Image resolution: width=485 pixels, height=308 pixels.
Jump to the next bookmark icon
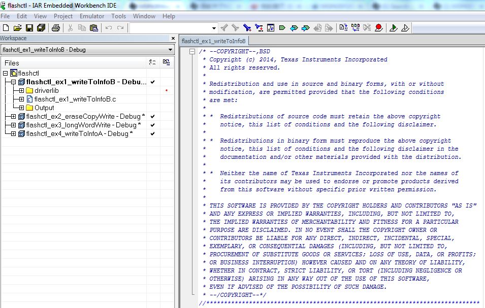306,28
